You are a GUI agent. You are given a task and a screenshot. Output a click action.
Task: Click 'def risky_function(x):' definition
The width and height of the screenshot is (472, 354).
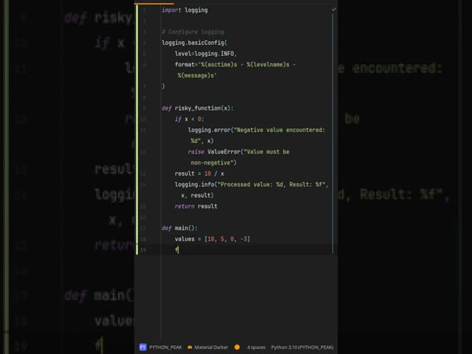click(x=198, y=108)
